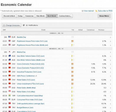Viewport: 116px width, 112px height.
Task: Open SGD Retail Sales (YoY) (May) event
Action: click(26, 92)
